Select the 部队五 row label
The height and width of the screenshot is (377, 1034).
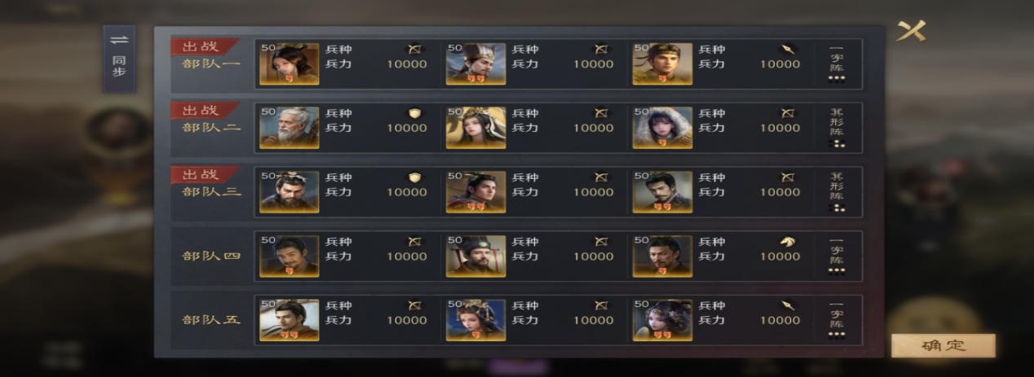point(211,320)
